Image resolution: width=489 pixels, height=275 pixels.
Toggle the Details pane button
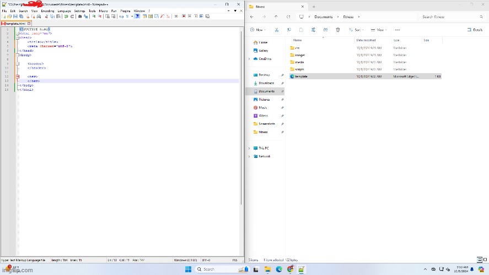pos(475,30)
